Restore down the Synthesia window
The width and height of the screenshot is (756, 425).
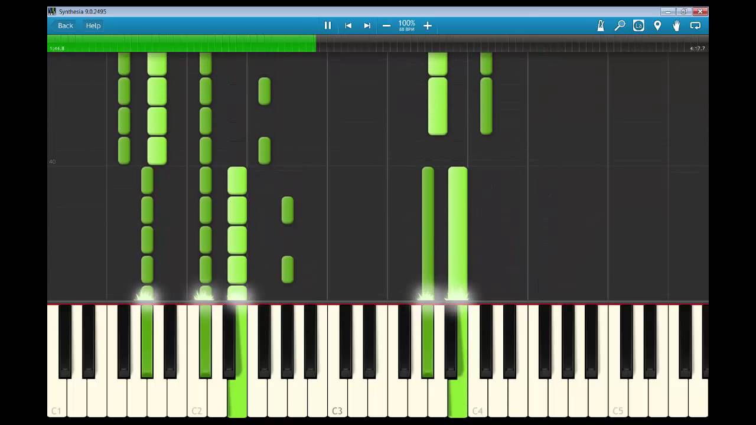pos(684,11)
